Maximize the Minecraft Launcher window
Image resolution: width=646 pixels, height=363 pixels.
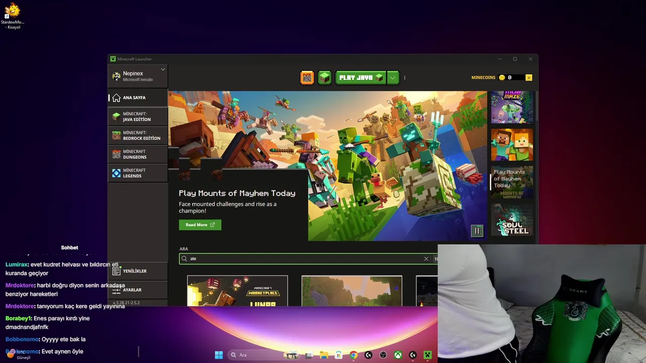[x=515, y=59]
